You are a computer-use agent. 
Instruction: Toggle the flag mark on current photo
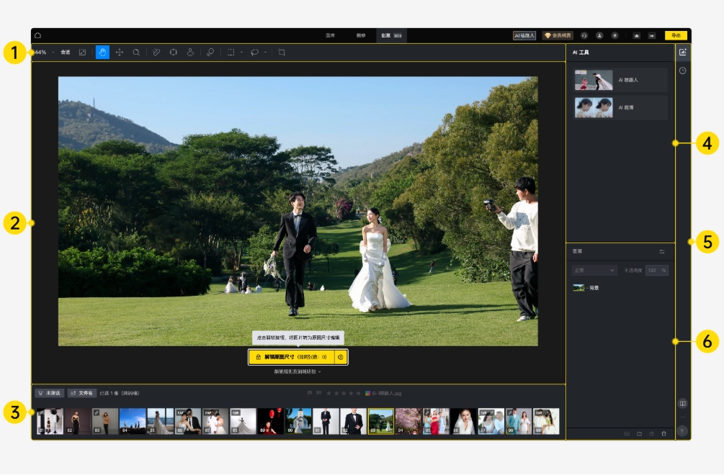[310, 394]
